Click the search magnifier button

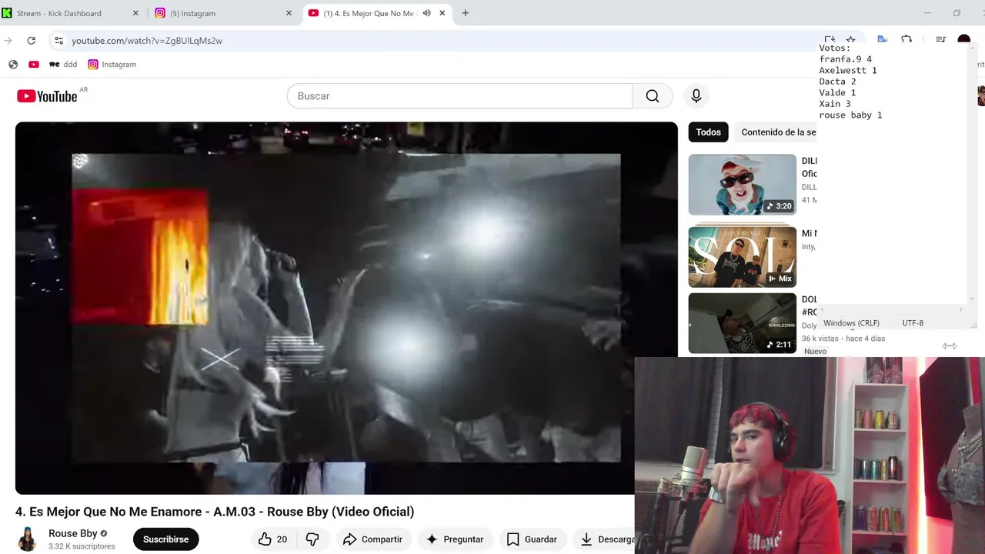(x=653, y=96)
